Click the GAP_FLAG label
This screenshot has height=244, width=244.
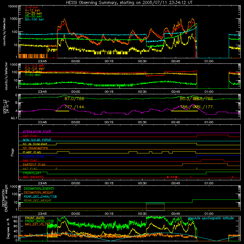[x=30, y=136]
